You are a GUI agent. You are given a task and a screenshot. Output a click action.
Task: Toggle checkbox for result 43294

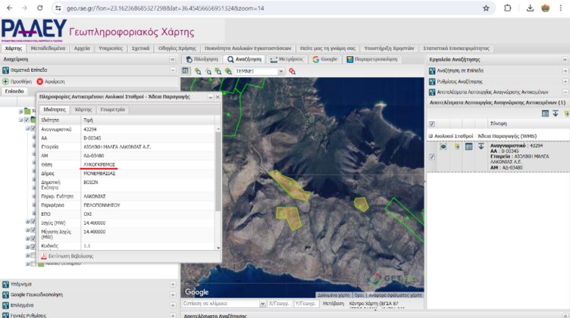[432, 157]
